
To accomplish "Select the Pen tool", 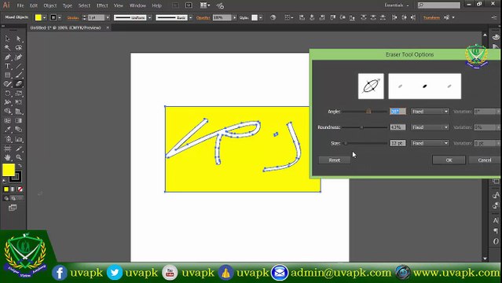I will 7,57.
